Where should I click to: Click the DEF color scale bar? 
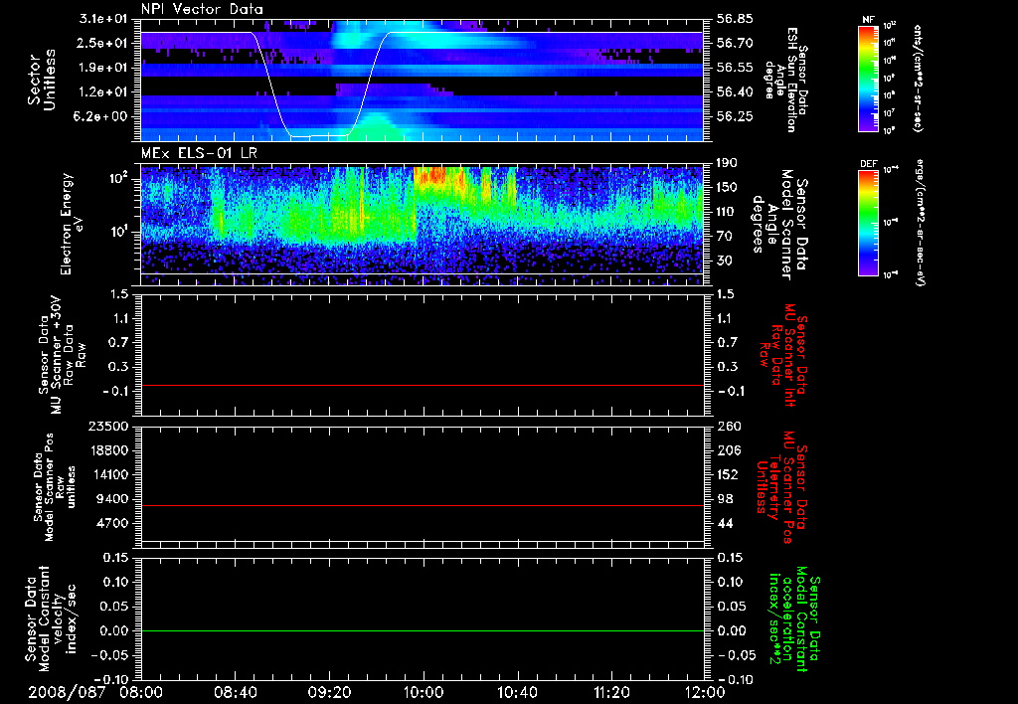tap(865, 221)
